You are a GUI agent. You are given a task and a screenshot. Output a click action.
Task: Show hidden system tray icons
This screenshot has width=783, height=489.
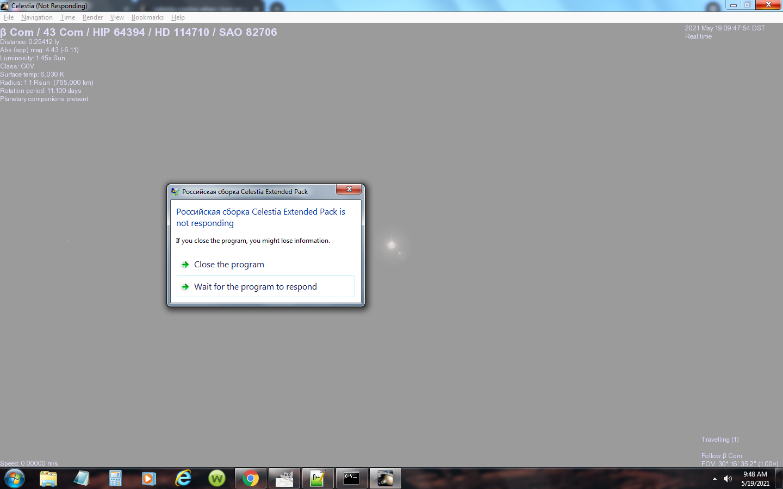point(714,479)
